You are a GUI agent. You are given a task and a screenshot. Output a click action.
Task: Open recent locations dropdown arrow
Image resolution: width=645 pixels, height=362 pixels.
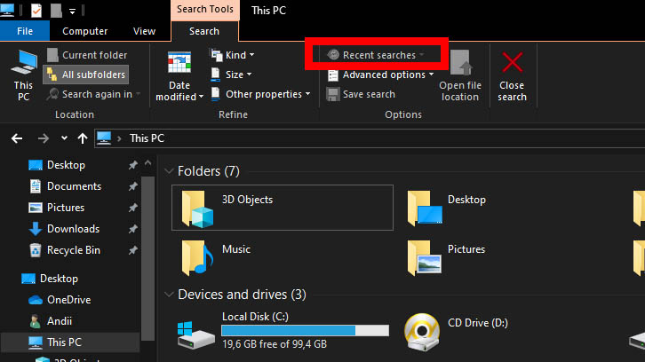point(64,138)
